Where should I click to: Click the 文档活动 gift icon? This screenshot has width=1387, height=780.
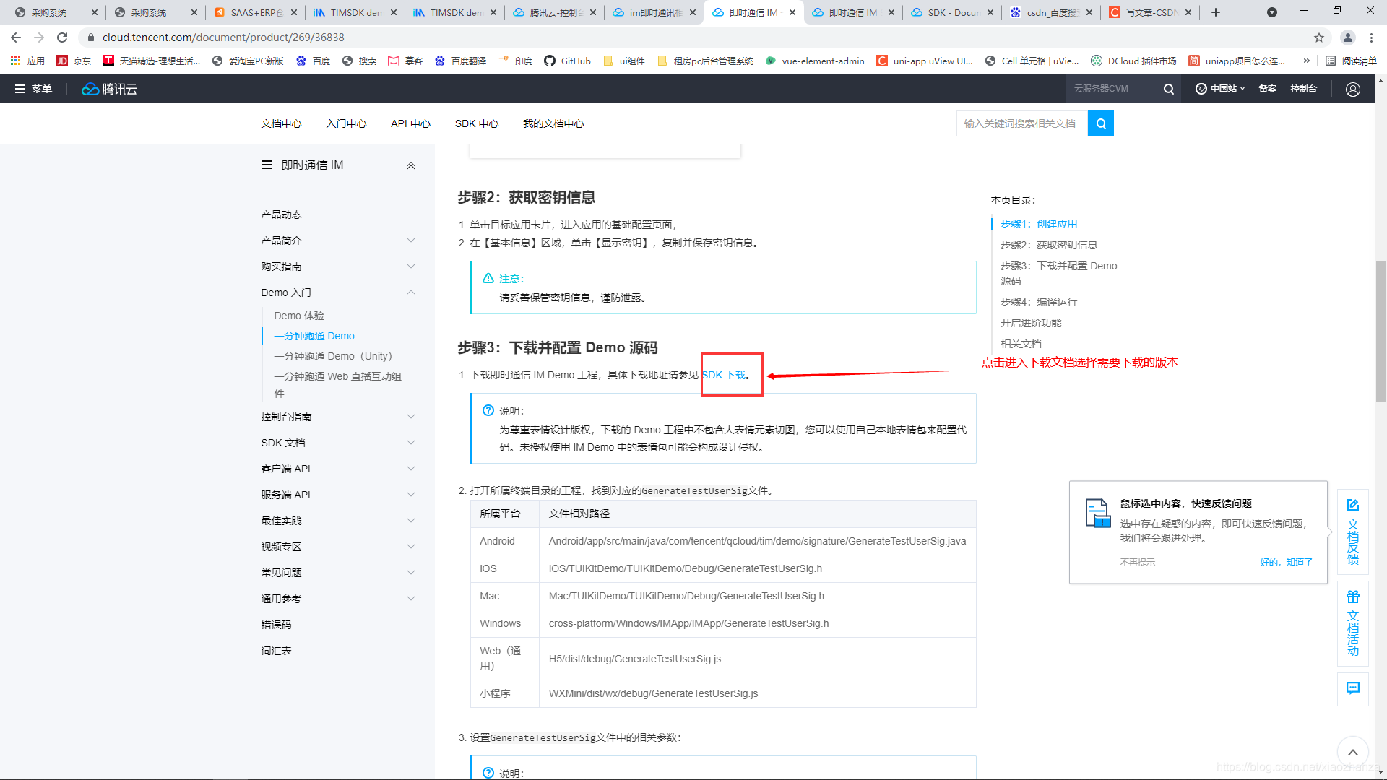[x=1352, y=597]
